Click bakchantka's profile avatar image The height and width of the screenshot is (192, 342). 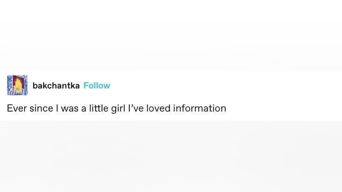pos(17,85)
